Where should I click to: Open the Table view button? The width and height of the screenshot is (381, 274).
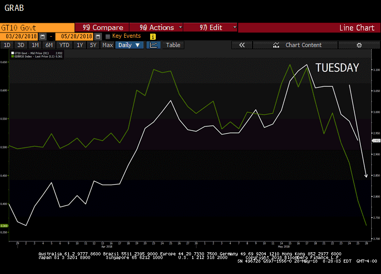[x=173, y=45]
